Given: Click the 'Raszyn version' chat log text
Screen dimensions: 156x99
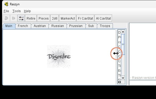Looking at the screenshot, I should (x=143, y=78).
